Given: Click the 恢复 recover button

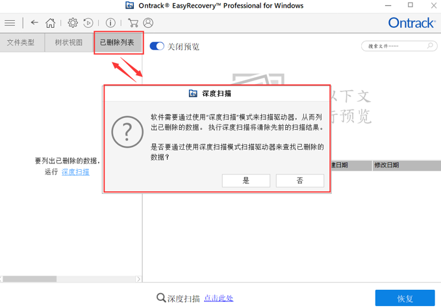Looking at the screenshot, I should (x=405, y=298).
